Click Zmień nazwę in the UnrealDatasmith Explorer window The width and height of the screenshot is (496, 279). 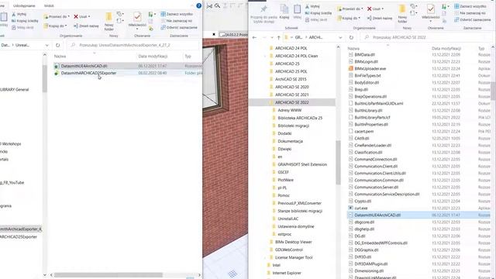click(x=86, y=26)
